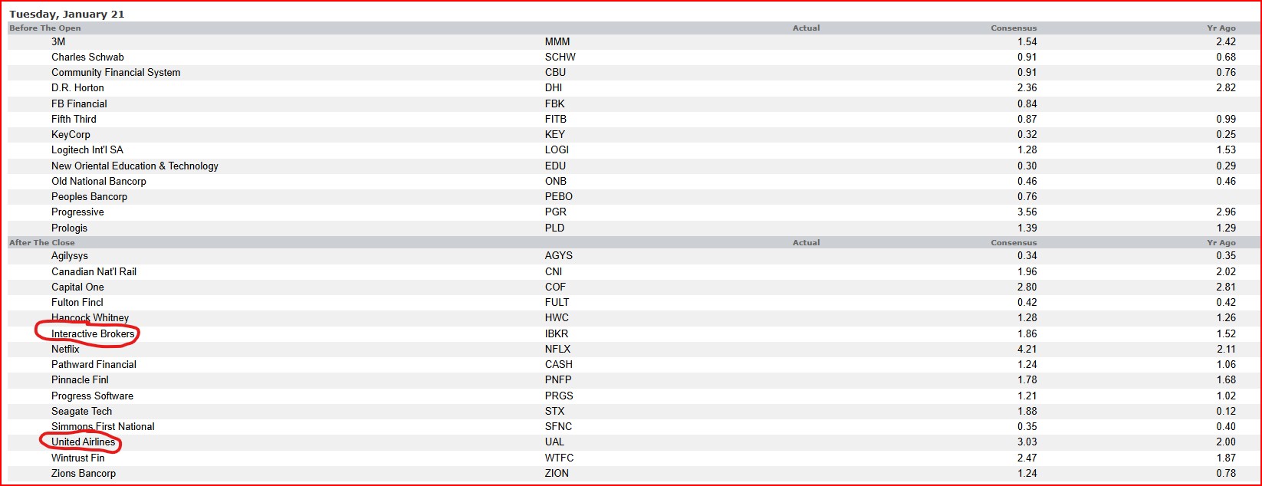Click the D.R. Horton company name
The width and height of the screenshot is (1262, 486).
click(77, 87)
